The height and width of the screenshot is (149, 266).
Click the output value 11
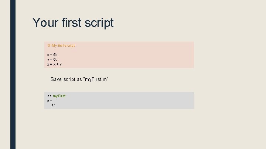pyautogui.click(x=54, y=105)
